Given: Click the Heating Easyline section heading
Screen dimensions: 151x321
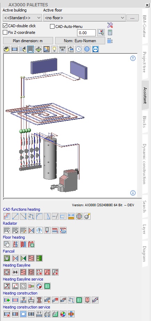Looking at the screenshot, I should (x=17, y=265).
